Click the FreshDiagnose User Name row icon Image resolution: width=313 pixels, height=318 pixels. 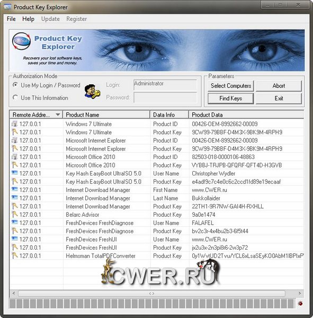(15, 223)
